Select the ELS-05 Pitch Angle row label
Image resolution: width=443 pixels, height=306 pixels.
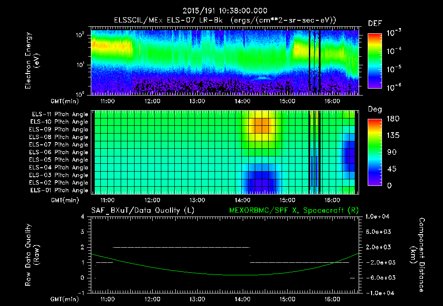tap(59, 160)
